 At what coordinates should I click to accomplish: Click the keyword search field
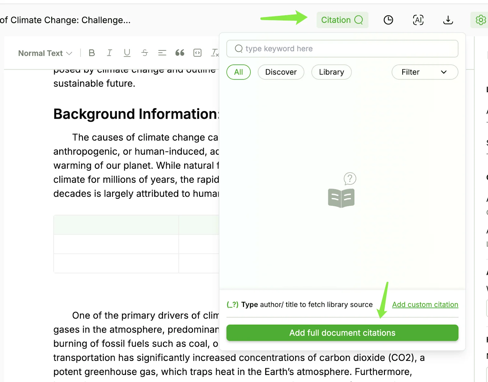pos(342,49)
